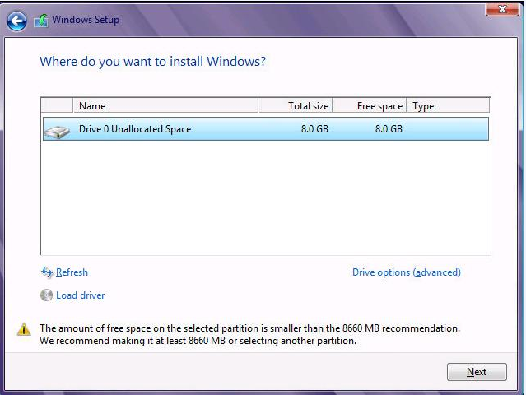The height and width of the screenshot is (395, 526).
Task: Click the Drive 0 hard disk icon
Action: [57, 130]
